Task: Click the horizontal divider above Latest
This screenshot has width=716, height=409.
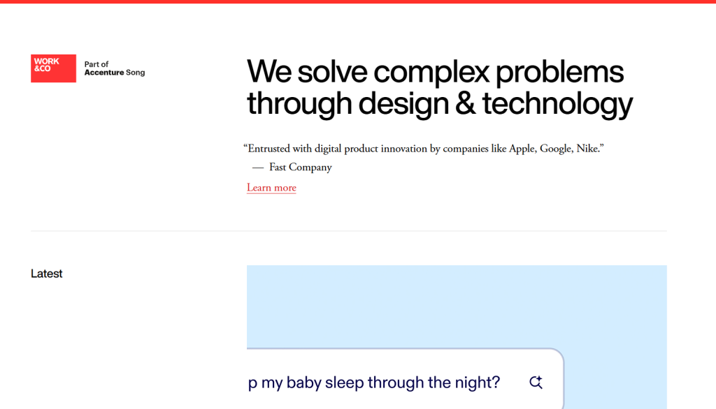Action: pos(348,230)
